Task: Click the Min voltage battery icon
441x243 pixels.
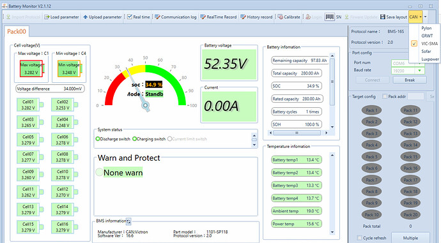Action: click(x=70, y=69)
